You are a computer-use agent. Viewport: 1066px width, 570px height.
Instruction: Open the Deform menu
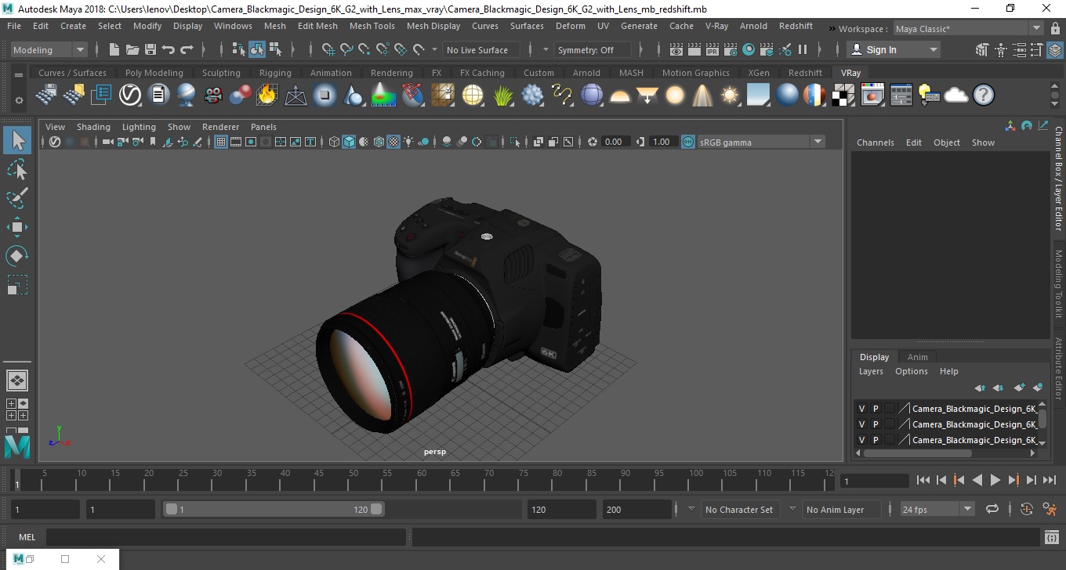point(571,26)
